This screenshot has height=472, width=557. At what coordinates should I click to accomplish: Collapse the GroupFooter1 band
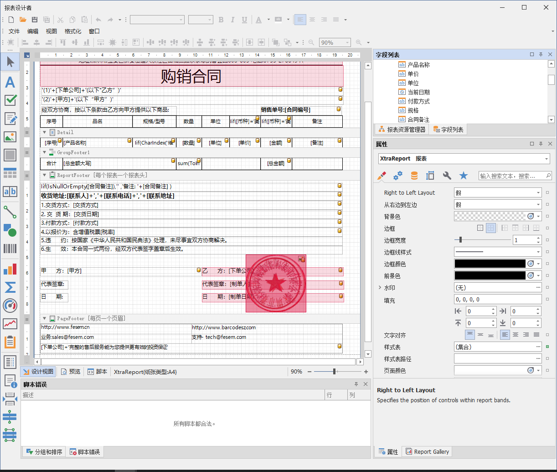coord(45,152)
